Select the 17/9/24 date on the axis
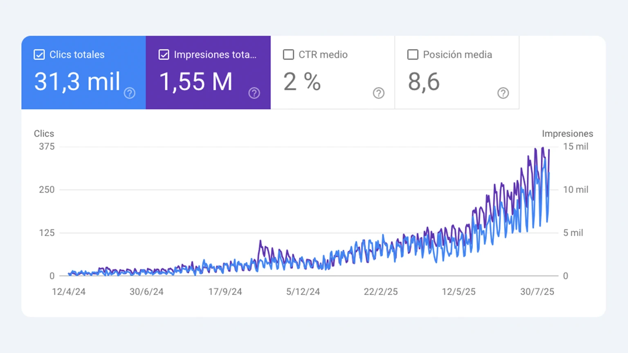This screenshot has width=628, height=353. coord(225,292)
